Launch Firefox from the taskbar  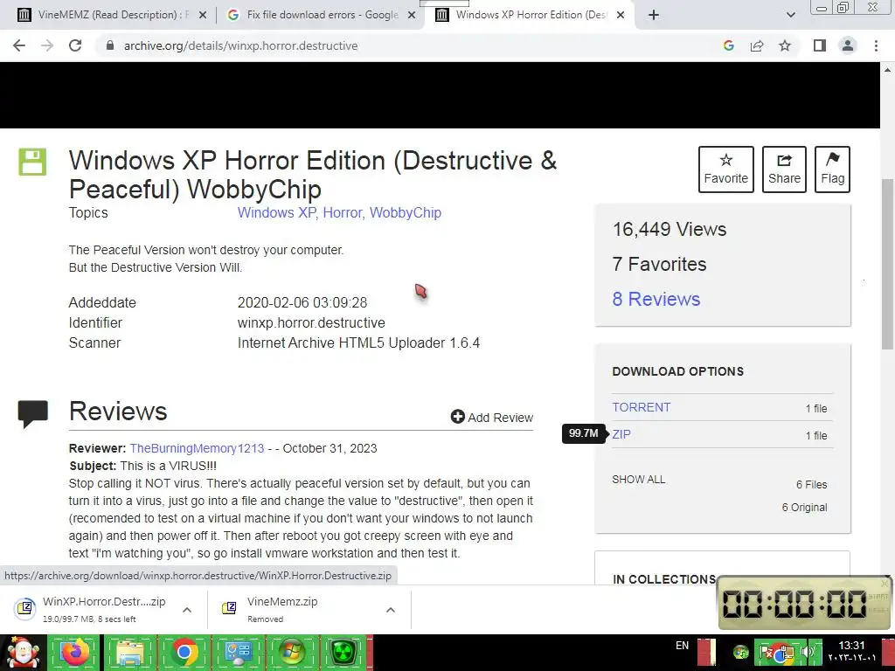pyautogui.click(x=75, y=653)
